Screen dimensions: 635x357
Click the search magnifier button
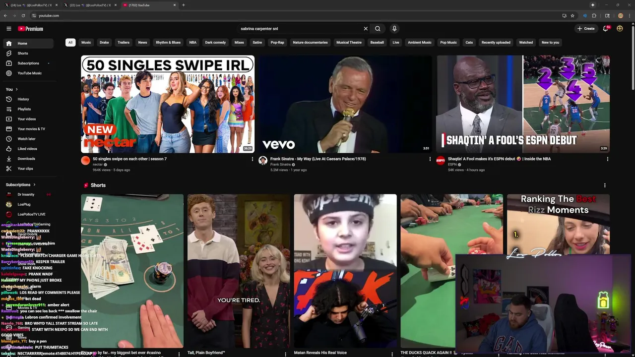coord(378,29)
